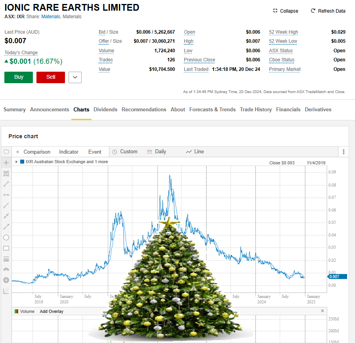Click the green Buy button
The height and width of the screenshot is (343, 355).
click(19, 77)
